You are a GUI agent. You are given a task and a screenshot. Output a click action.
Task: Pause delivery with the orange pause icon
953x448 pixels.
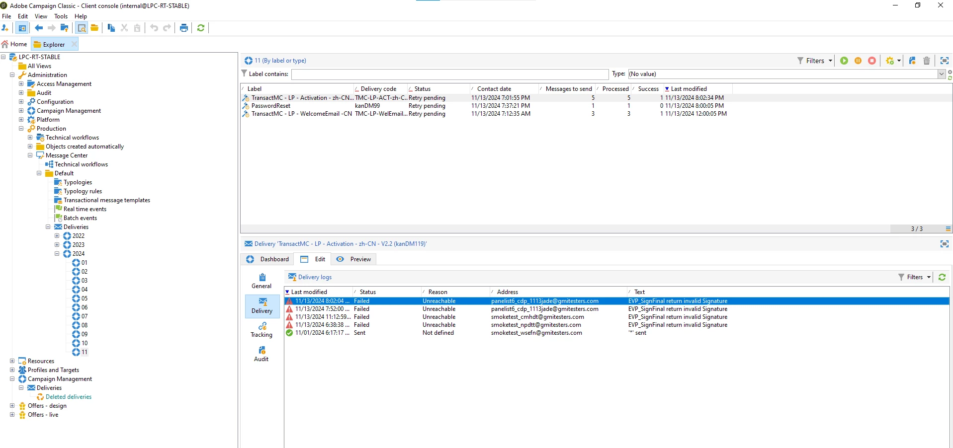pyautogui.click(x=858, y=61)
